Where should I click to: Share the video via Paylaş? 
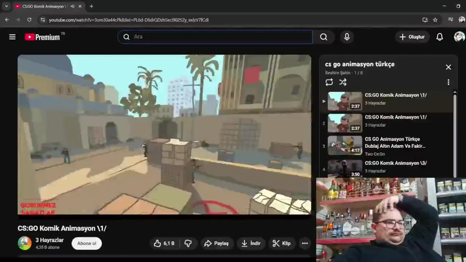click(216, 243)
